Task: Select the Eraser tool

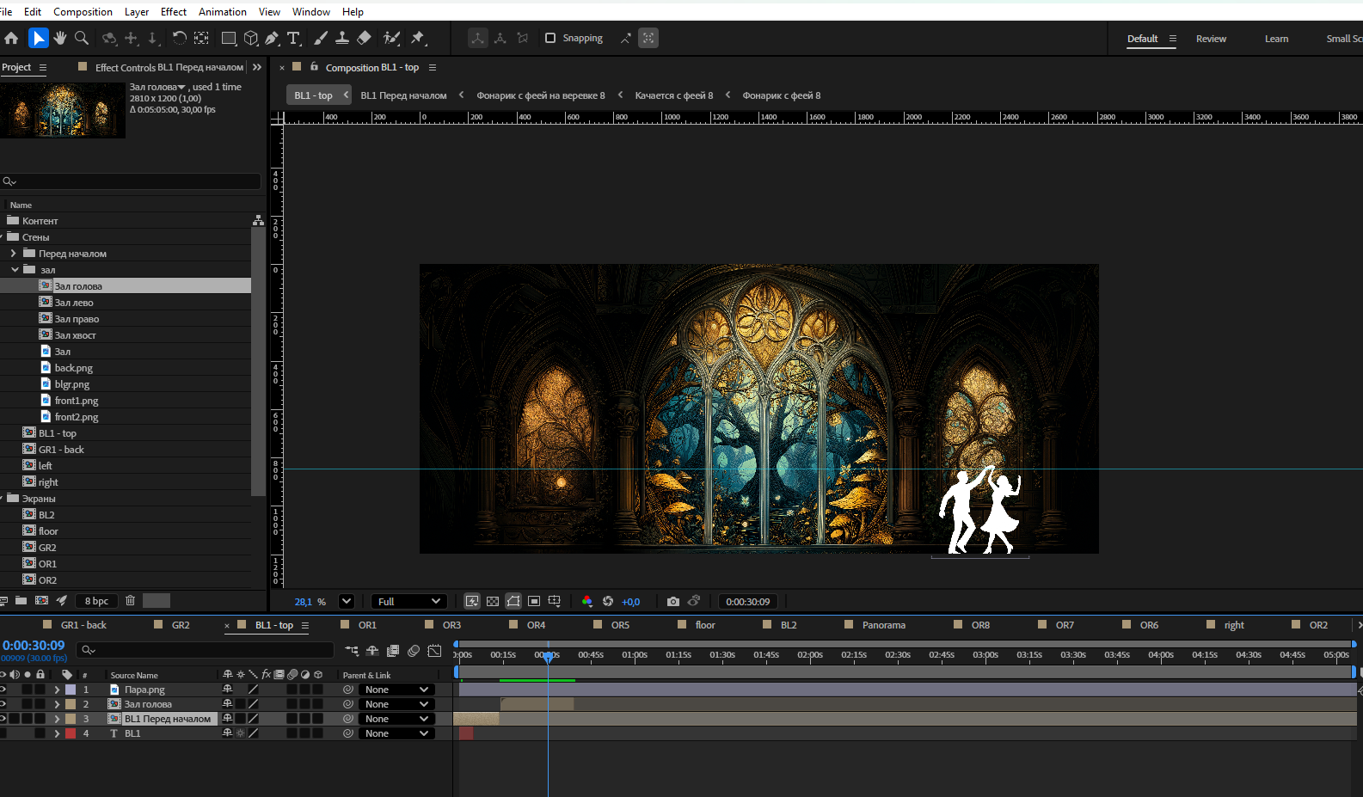Action: 364,38
